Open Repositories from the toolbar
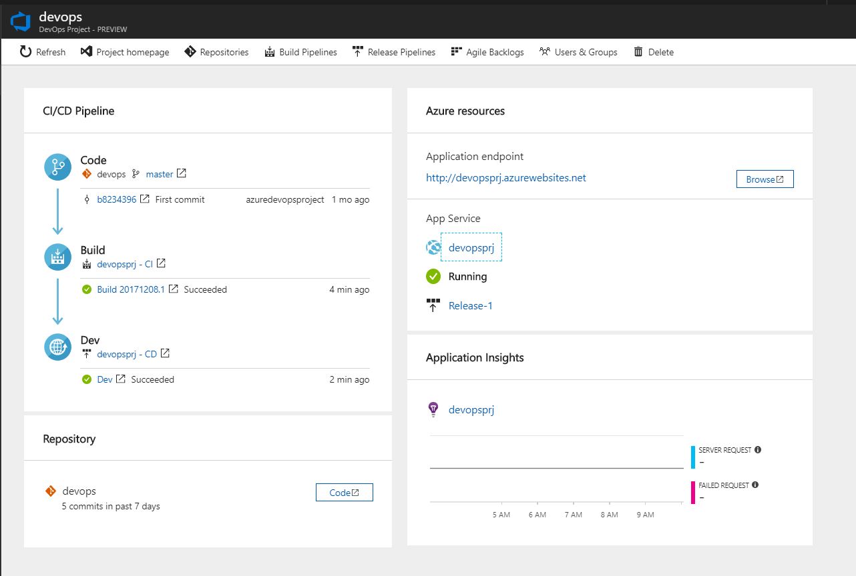Screen dimensions: 856x576 (216, 52)
